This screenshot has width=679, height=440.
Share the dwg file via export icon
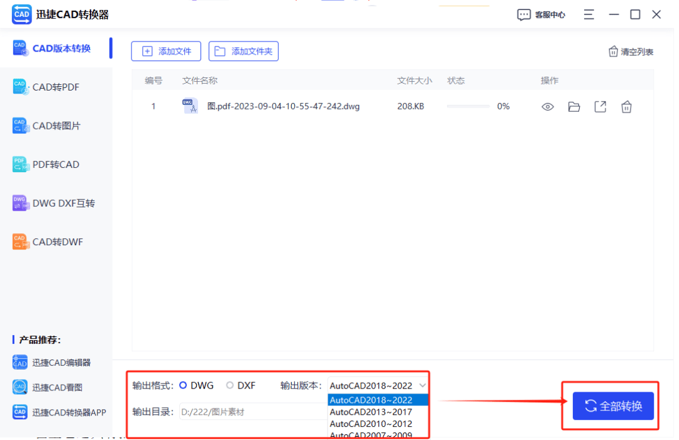click(600, 106)
